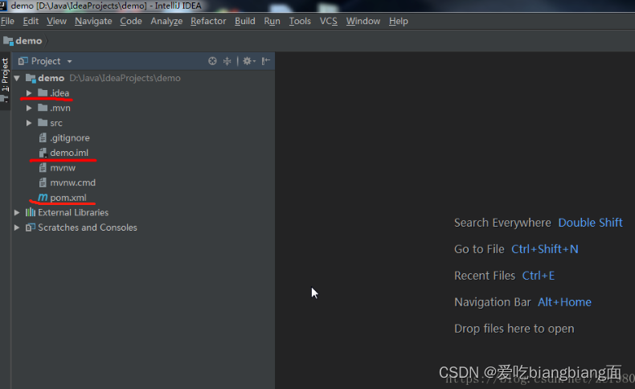635x389 pixels.
Task: Click the demo project module icon in tree
Action: click(x=31, y=78)
